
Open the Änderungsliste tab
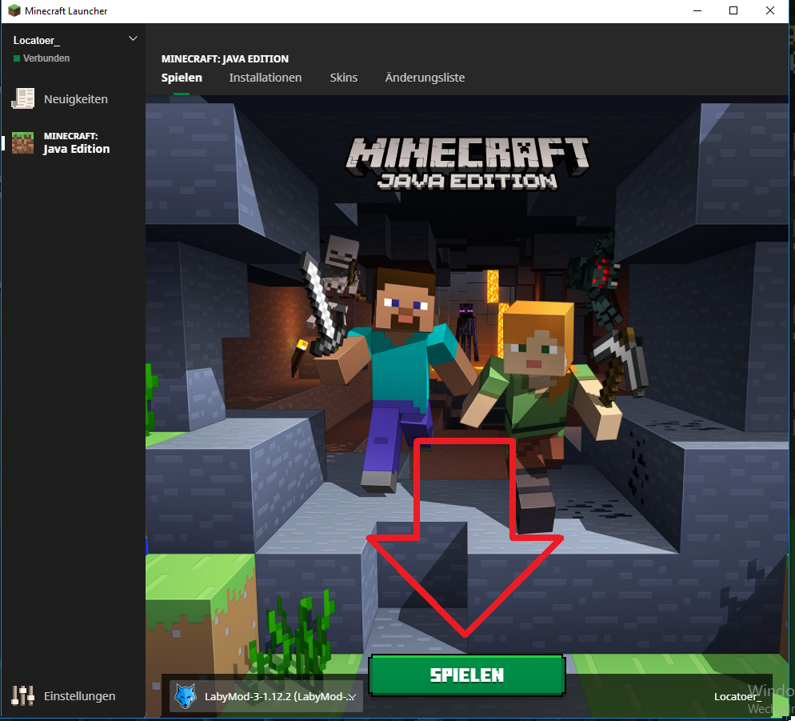(x=425, y=78)
